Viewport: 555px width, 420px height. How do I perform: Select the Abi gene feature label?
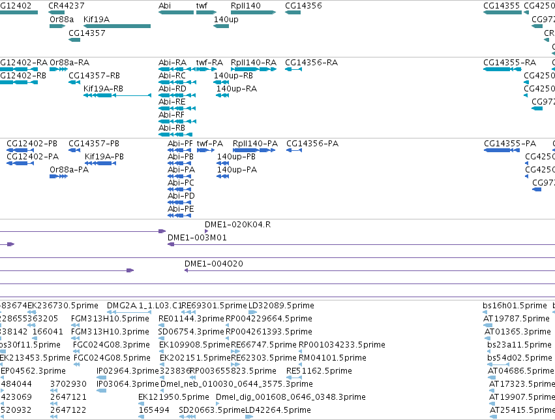[164, 6]
